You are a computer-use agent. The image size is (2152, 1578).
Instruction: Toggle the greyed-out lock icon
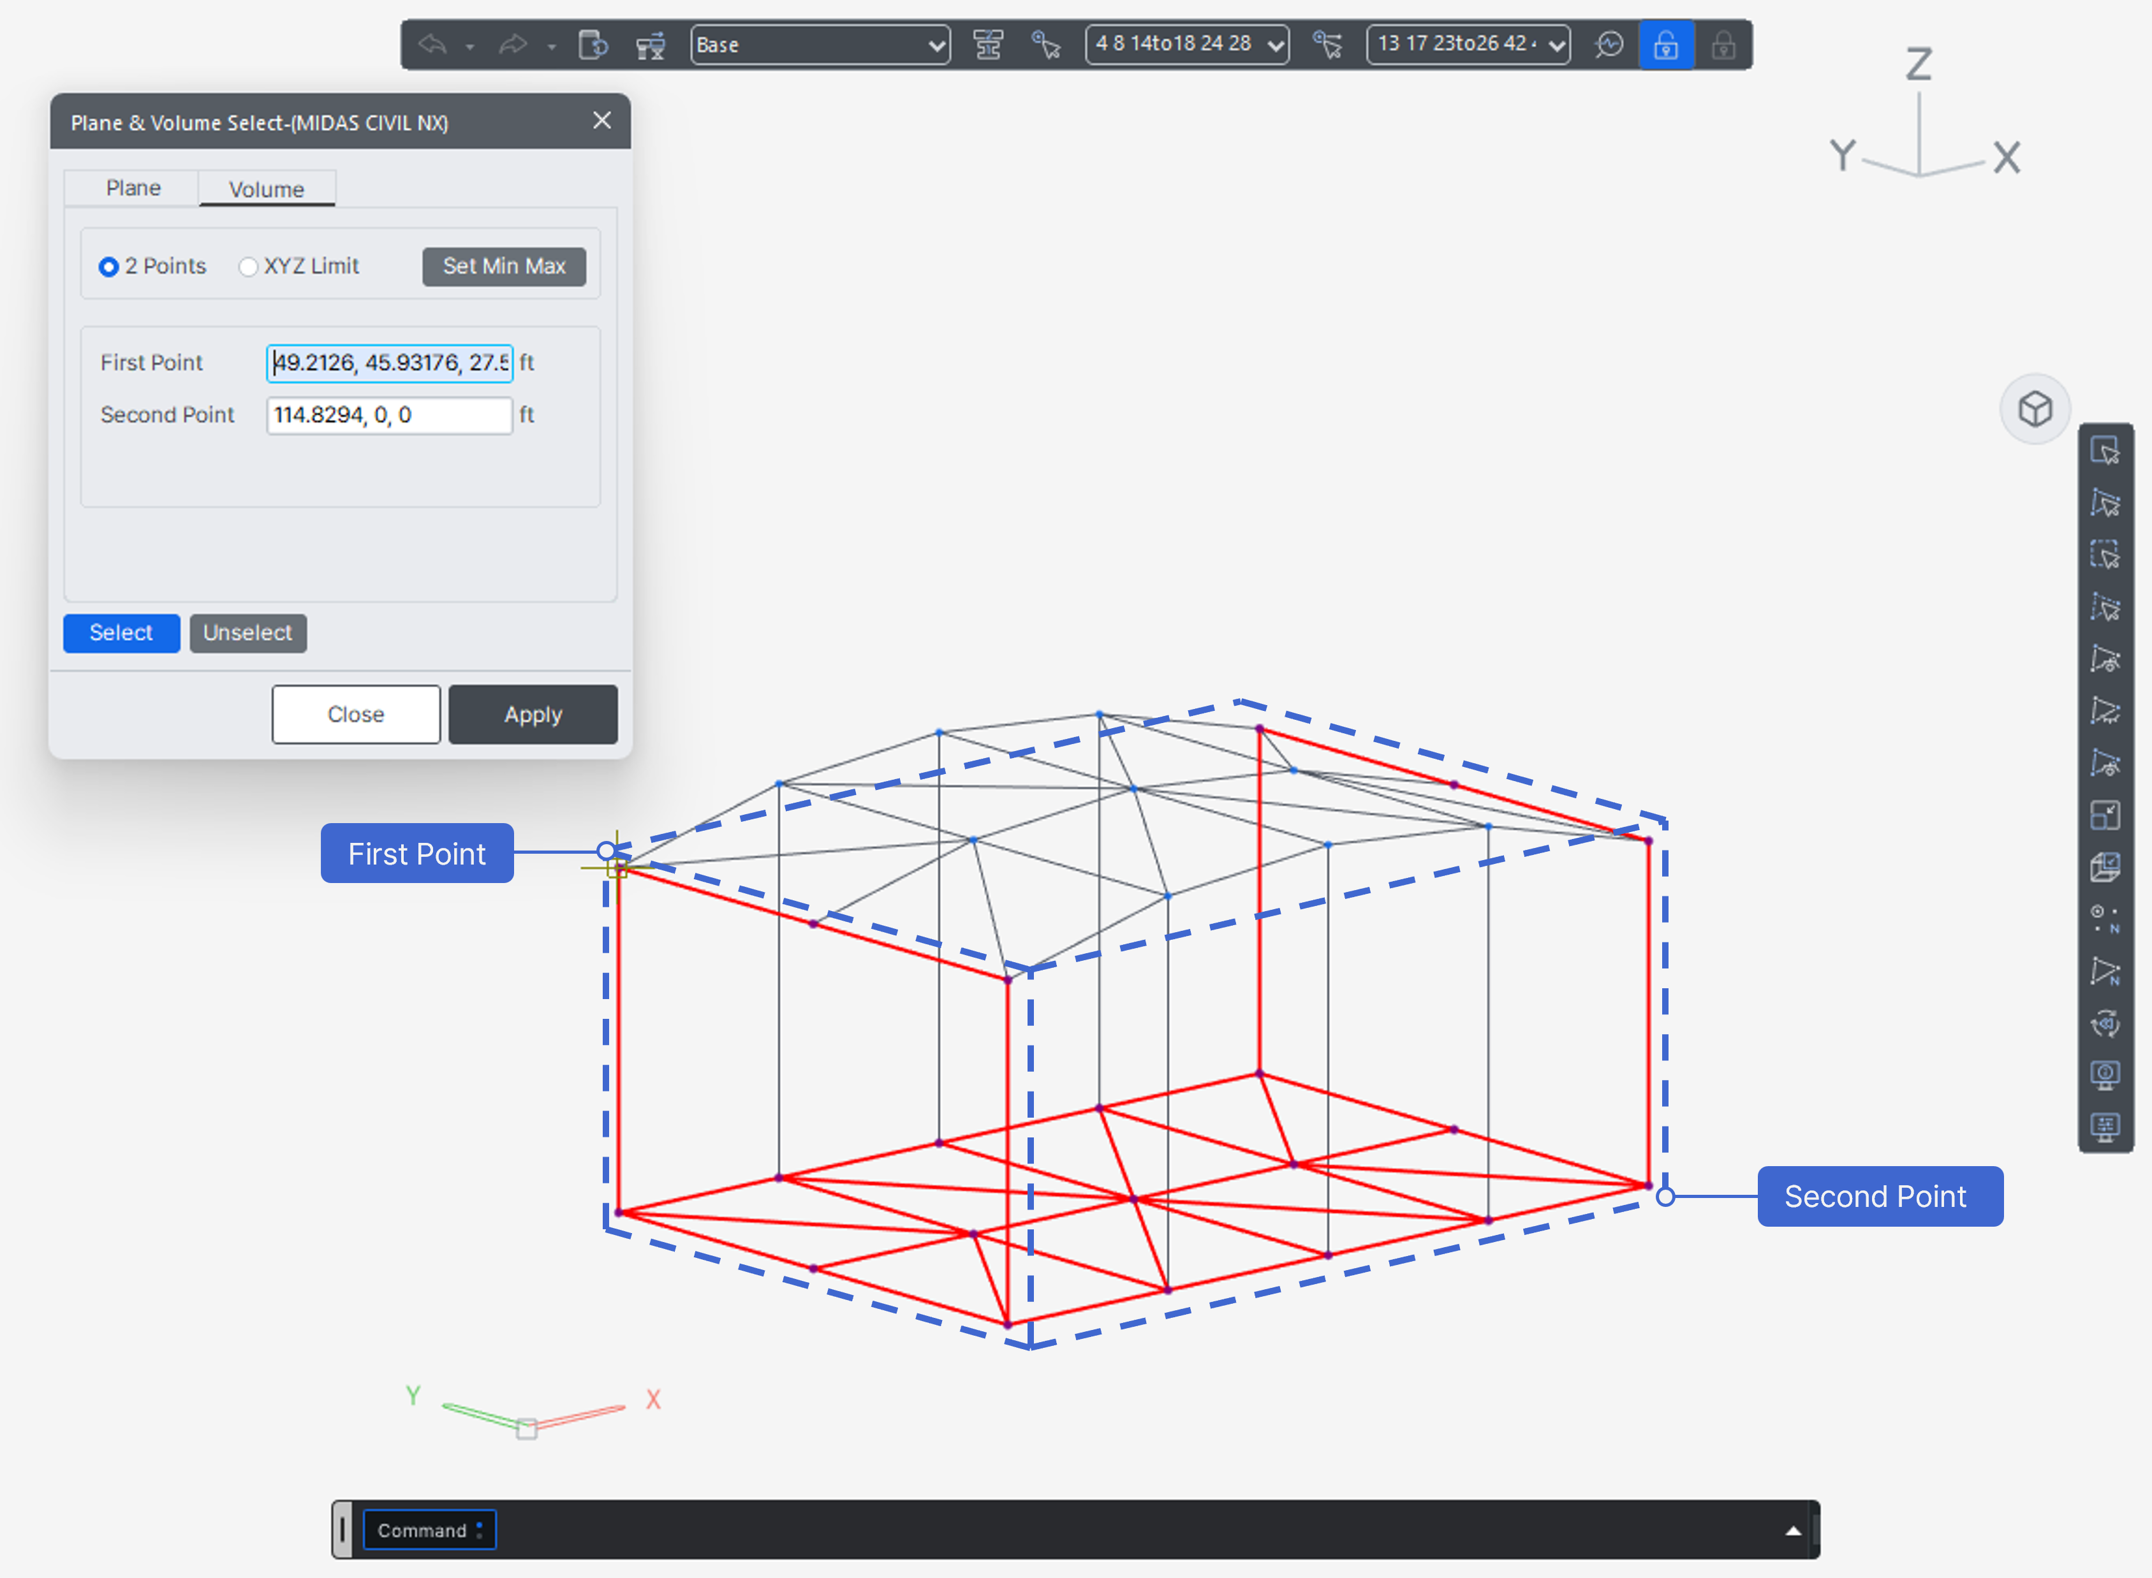(x=1723, y=45)
